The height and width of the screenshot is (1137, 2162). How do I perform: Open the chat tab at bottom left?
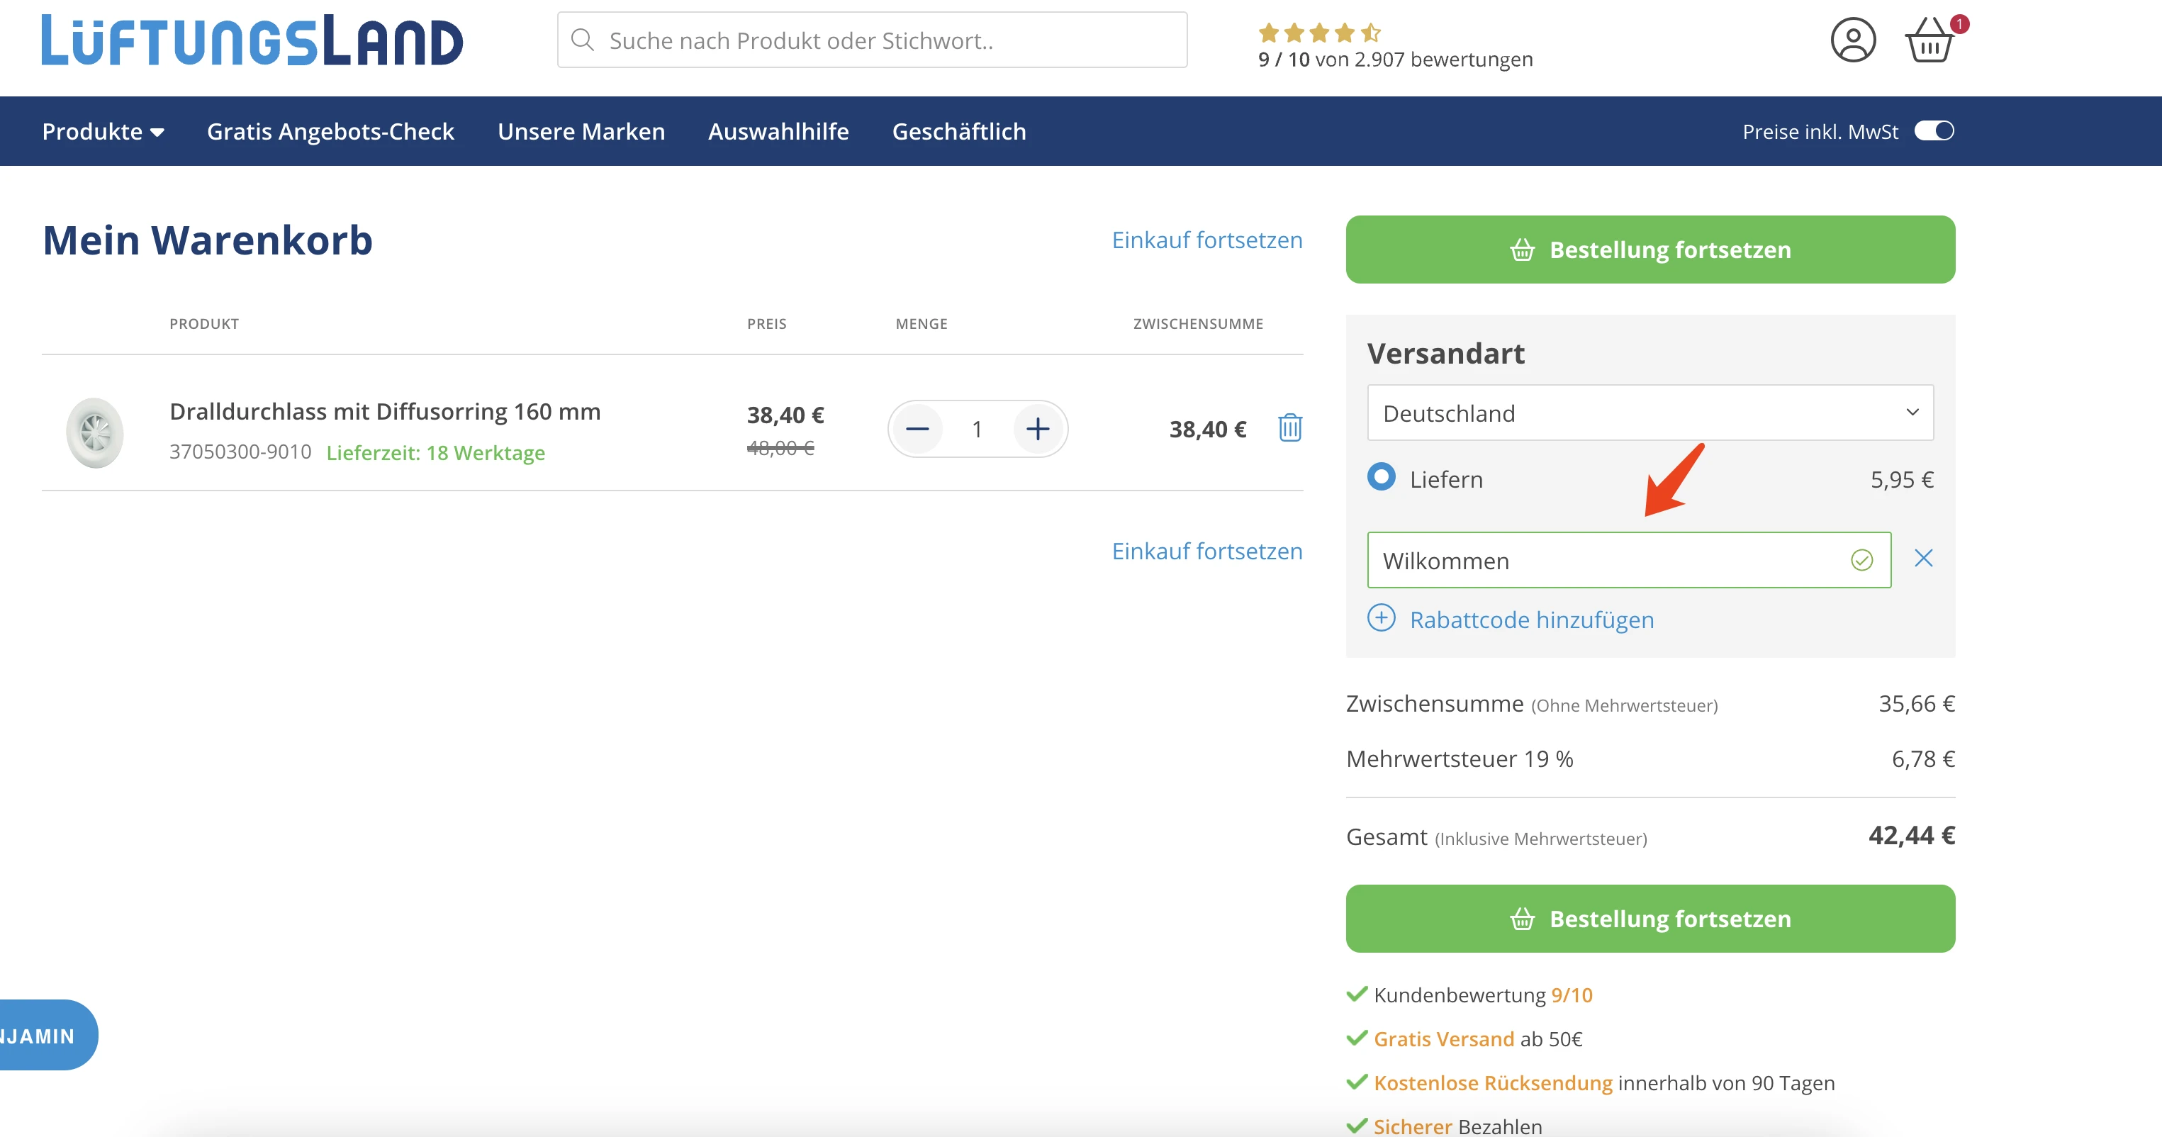click(x=47, y=1034)
